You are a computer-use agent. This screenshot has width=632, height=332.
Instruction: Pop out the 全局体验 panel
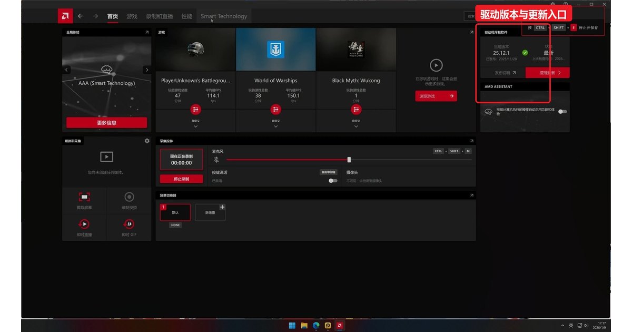click(x=147, y=33)
